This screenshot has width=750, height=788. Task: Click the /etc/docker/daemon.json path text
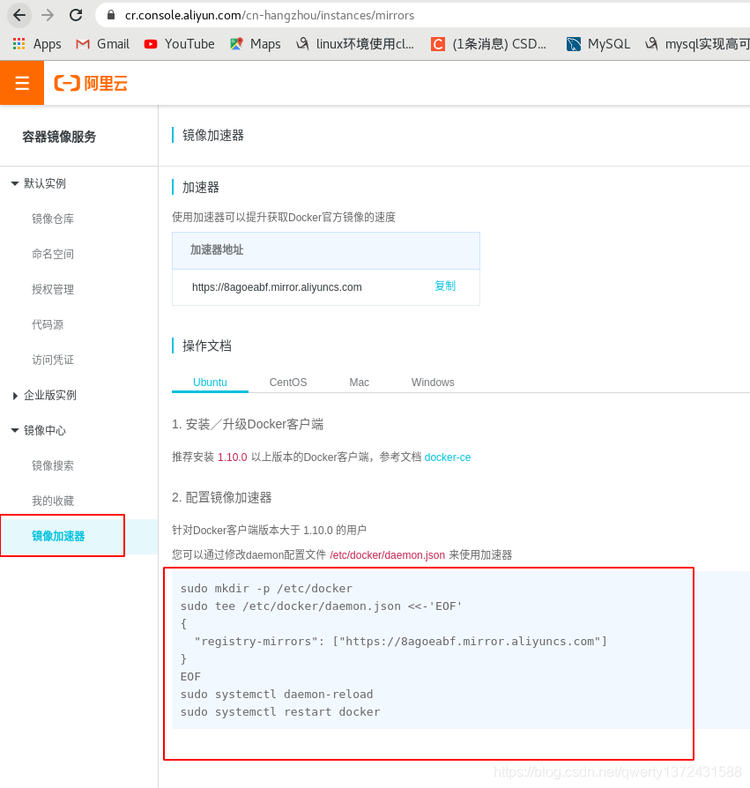tap(387, 554)
